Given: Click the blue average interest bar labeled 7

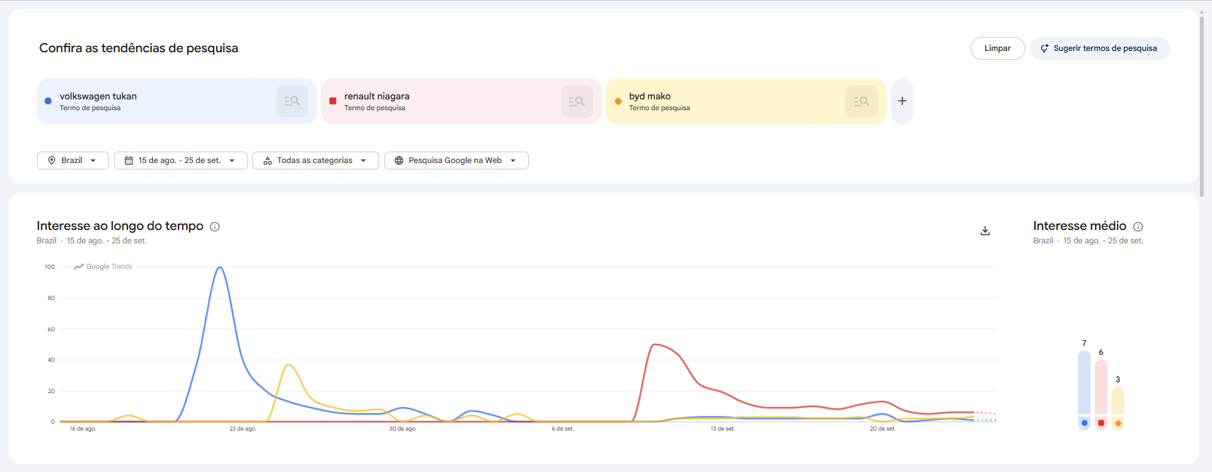Looking at the screenshot, I should (1085, 383).
